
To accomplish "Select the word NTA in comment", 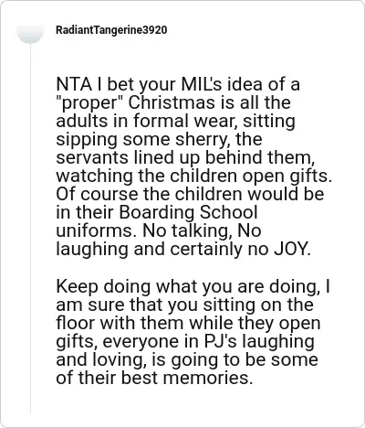I will click(x=74, y=84).
